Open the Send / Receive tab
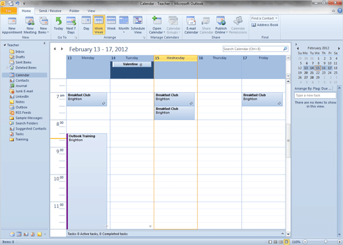 (x=50, y=11)
